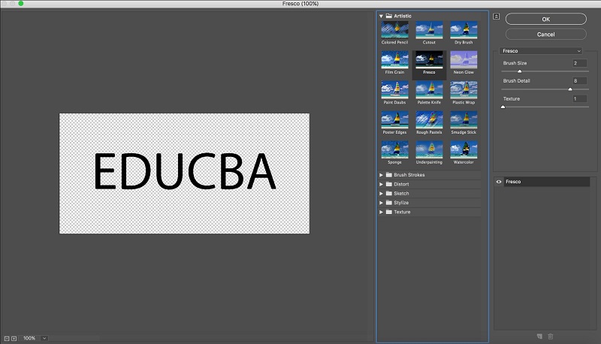Click the Texture slider handle
Image resolution: width=601 pixels, height=344 pixels.
coord(503,107)
